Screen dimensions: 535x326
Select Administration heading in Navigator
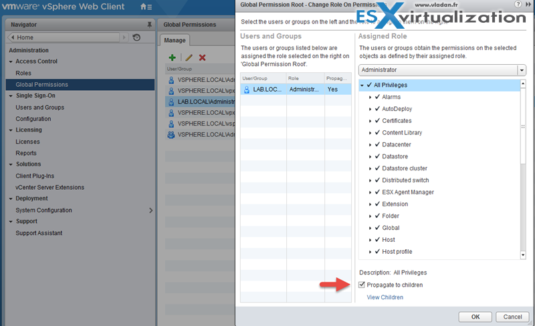tap(29, 50)
